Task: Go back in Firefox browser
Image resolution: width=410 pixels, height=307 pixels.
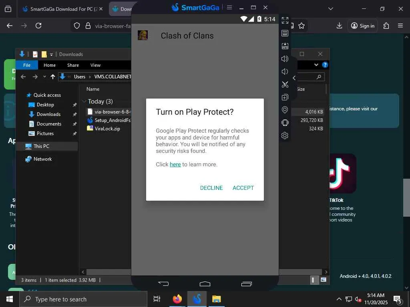Action: click(x=10, y=26)
